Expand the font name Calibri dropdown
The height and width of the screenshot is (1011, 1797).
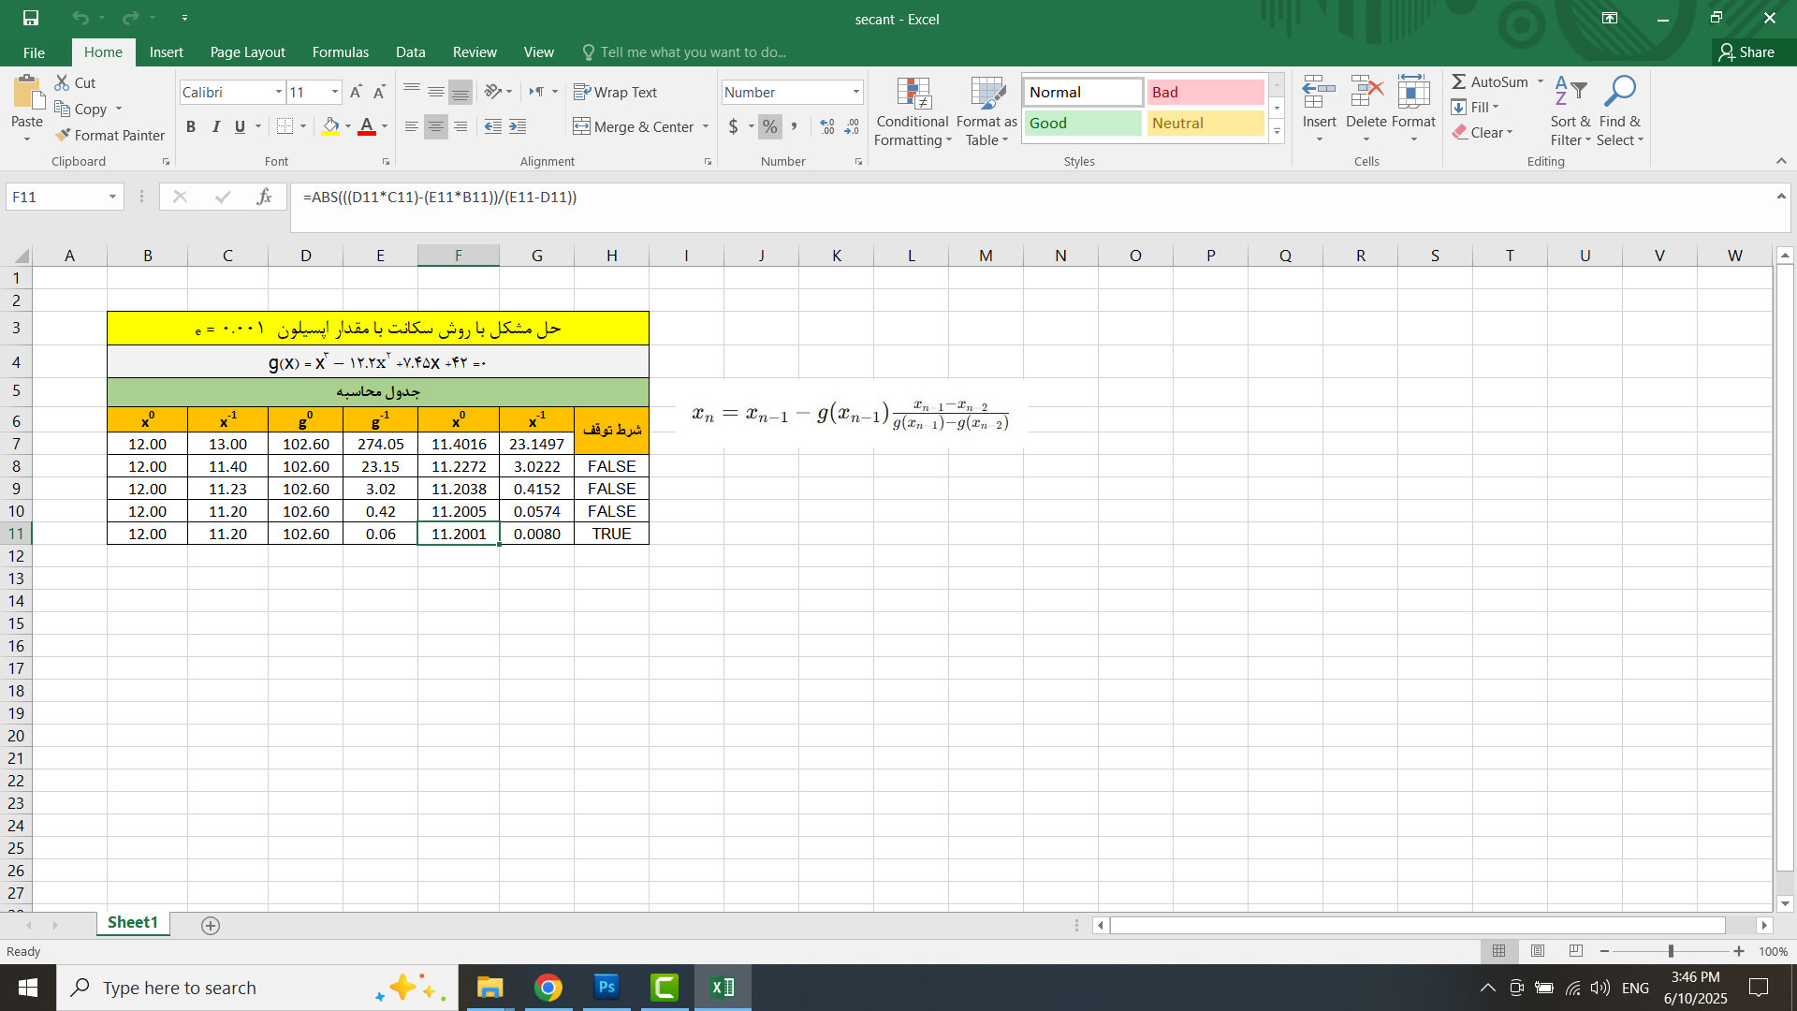pyautogui.click(x=278, y=92)
